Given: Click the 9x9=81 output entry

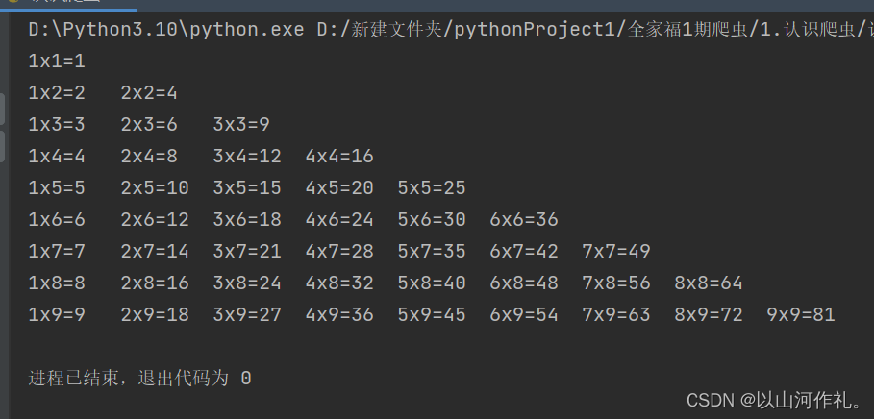Looking at the screenshot, I should coord(801,315).
